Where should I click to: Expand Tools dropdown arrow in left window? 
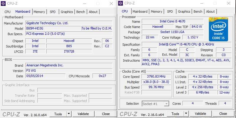click(69, 114)
